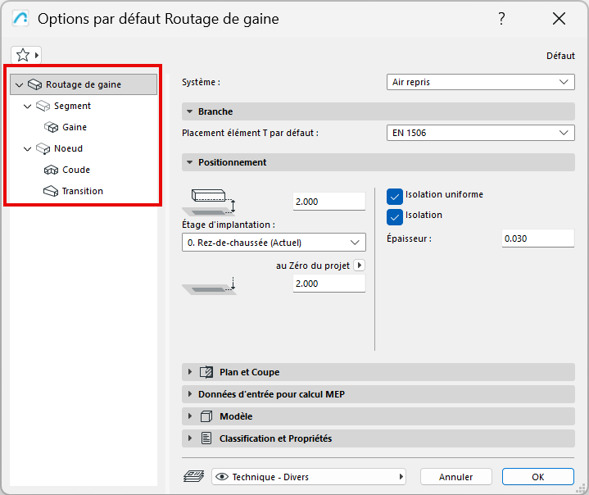Screen dimensions: 589x495
Task: Collapse the Segment tree node
Action: [28, 106]
